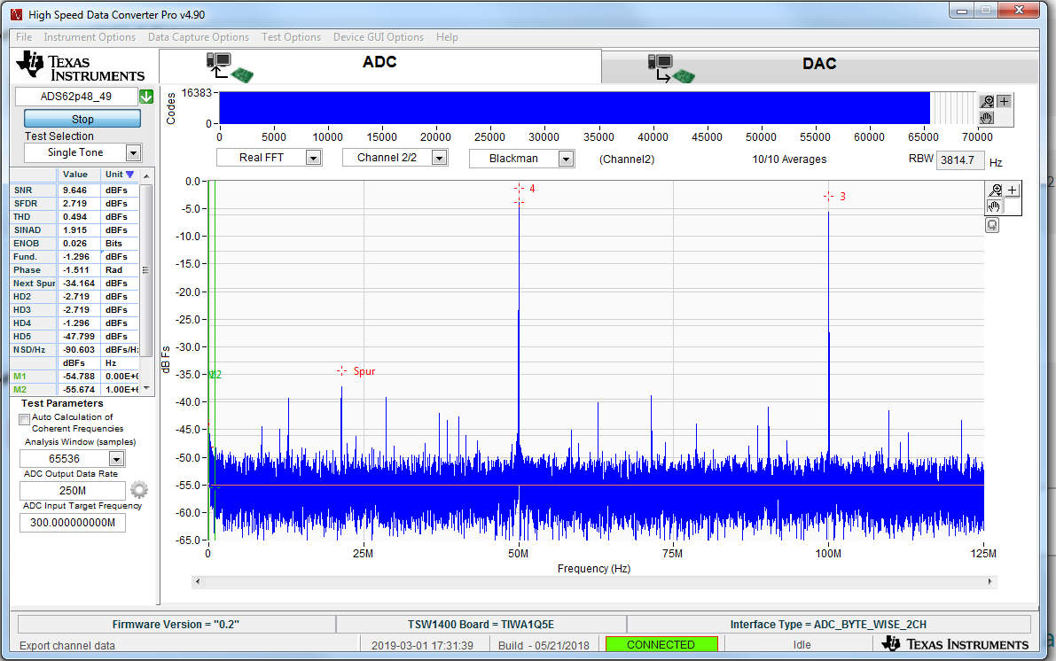The width and height of the screenshot is (1056, 661).
Task: Click the HD5 value -47.799
Action: click(79, 337)
